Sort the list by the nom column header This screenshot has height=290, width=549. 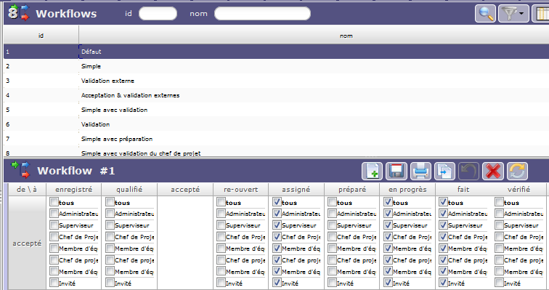tap(346, 36)
